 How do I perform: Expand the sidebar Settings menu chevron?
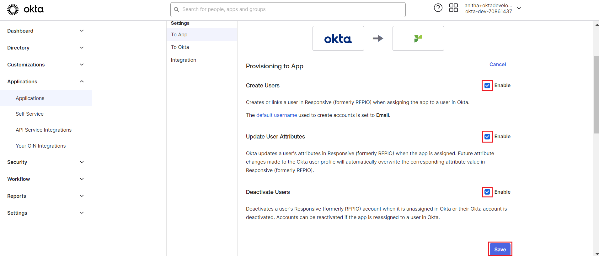point(82,213)
